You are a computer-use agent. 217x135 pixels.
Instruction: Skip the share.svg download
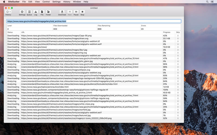click(x=178, y=38)
